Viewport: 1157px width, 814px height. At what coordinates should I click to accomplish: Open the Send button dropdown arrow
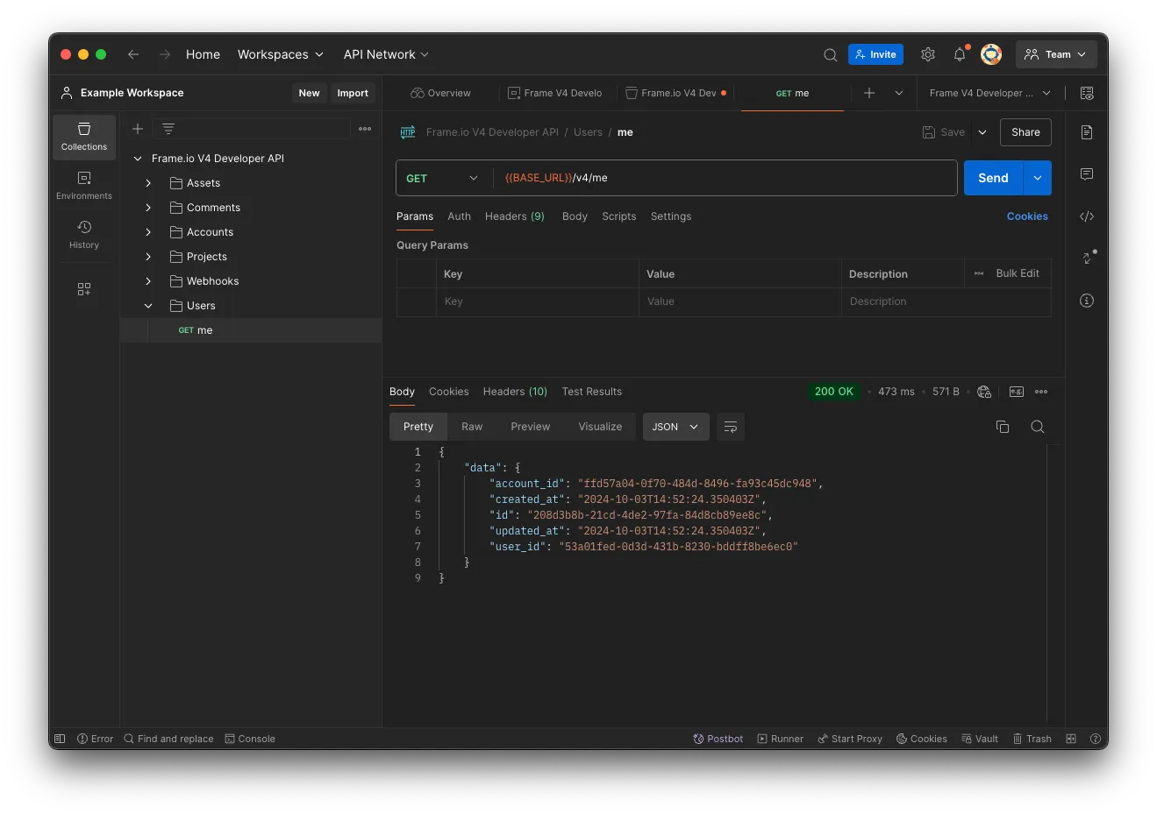coord(1038,178)
